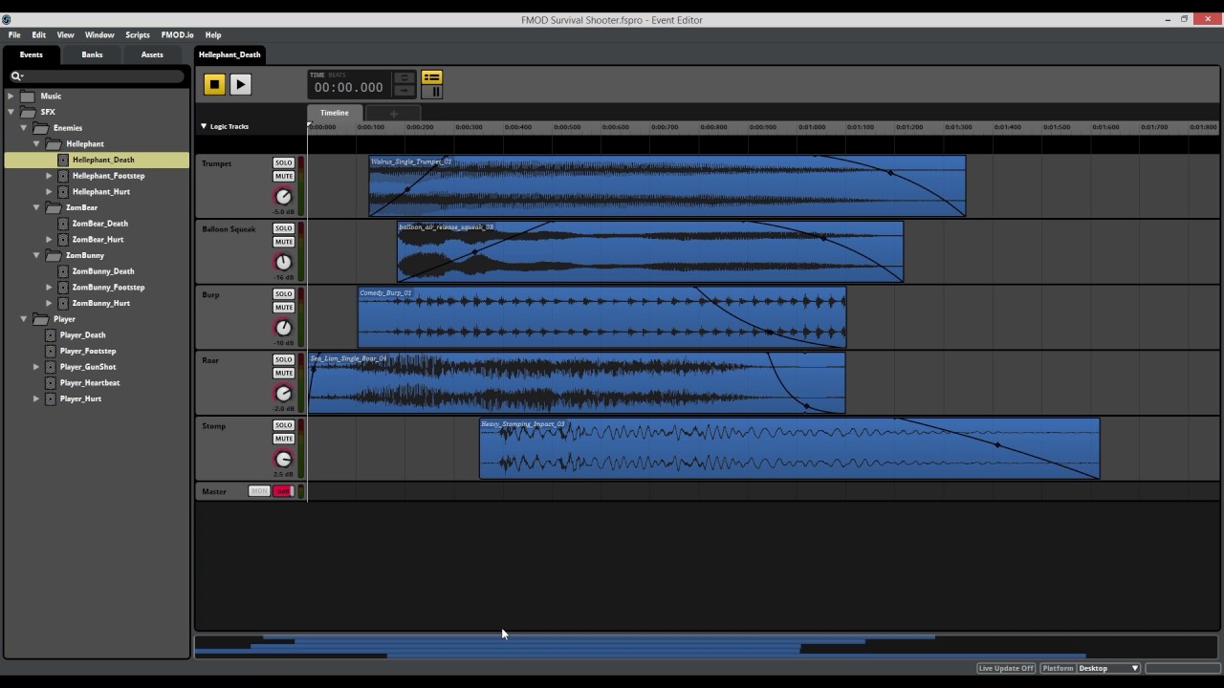Toggle the loop playback icon in time display

coord(404,77)
